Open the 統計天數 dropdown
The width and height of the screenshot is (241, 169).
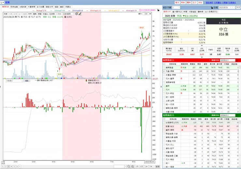(x=176, y=7)
